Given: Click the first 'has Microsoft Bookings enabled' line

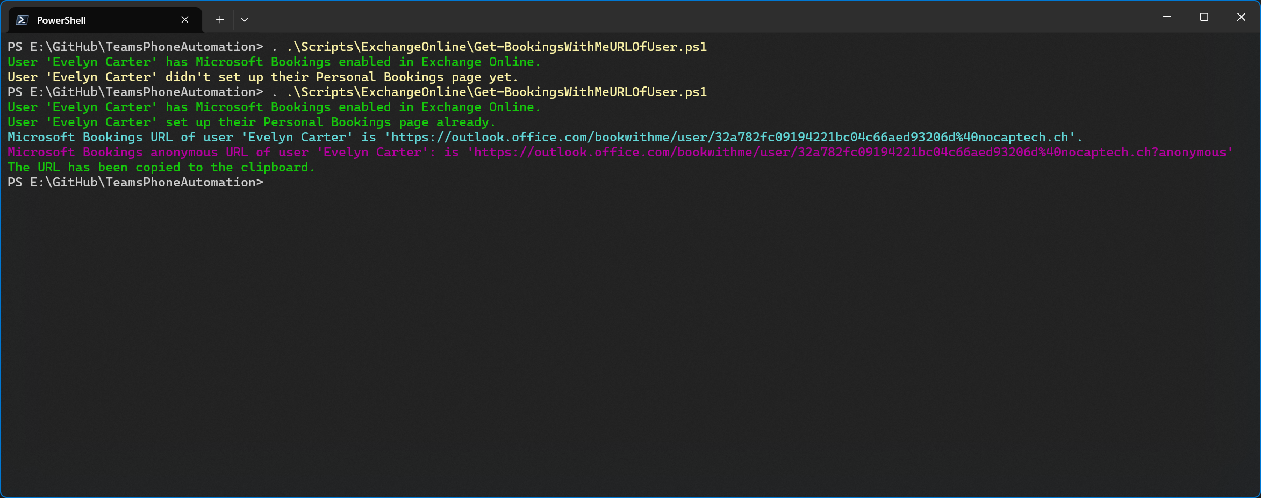Looking at the screenshot, I should click(x=274, y=62).
